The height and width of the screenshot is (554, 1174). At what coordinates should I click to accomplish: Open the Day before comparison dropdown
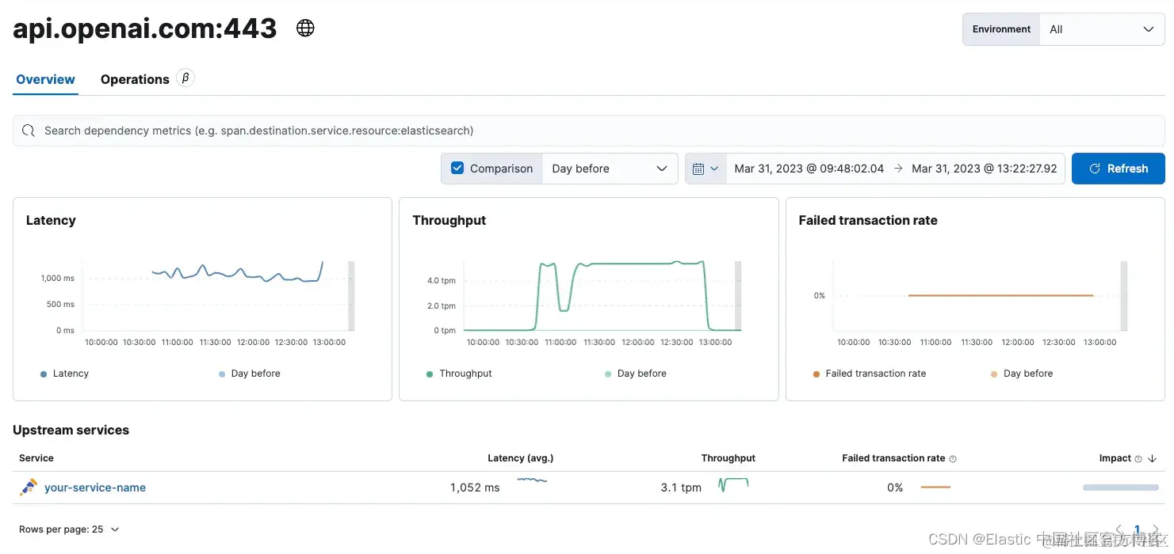pos(610,169)
